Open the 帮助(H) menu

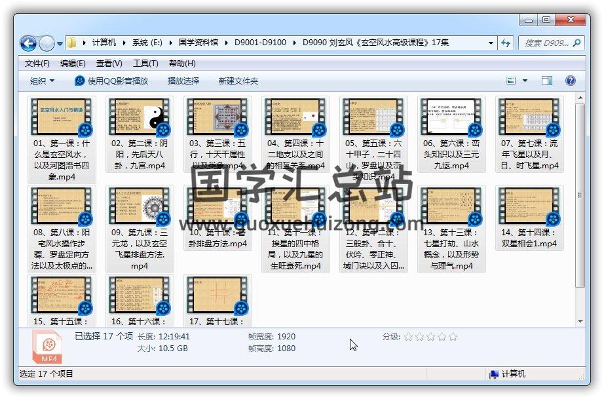pyautogui.click(x=182, y=64)
